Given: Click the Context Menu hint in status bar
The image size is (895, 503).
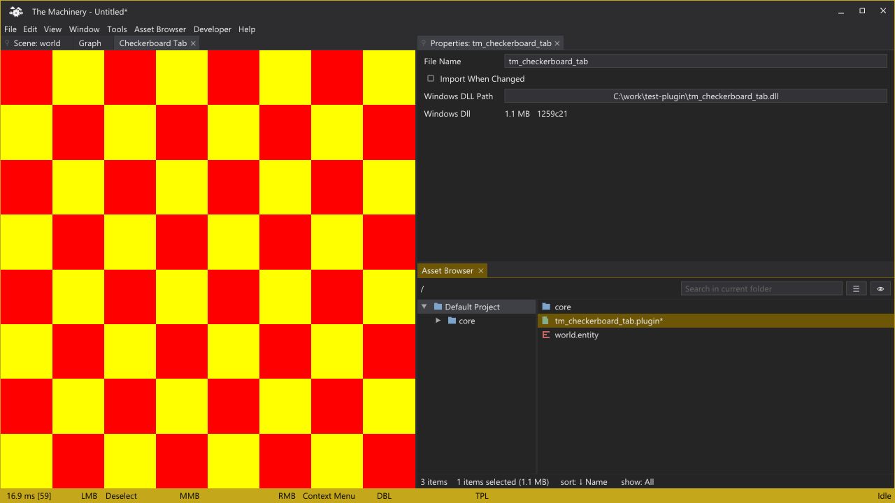Looking at the screenshot, I should click(329, 496).
